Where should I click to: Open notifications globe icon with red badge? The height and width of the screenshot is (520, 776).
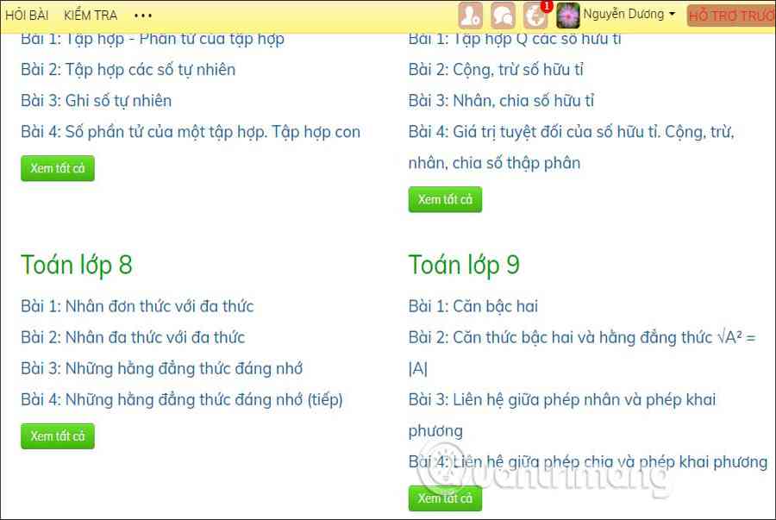click(x=536, y=16)
